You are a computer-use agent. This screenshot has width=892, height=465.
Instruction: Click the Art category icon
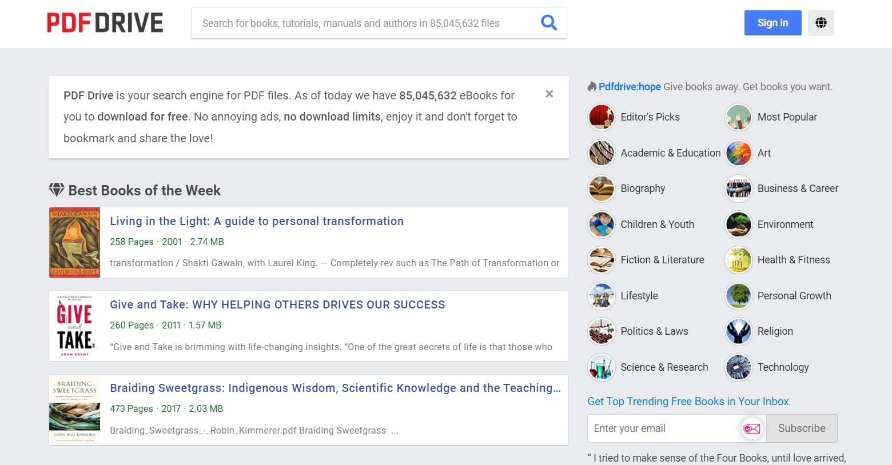pyautogui.click(x=738, y=153)
